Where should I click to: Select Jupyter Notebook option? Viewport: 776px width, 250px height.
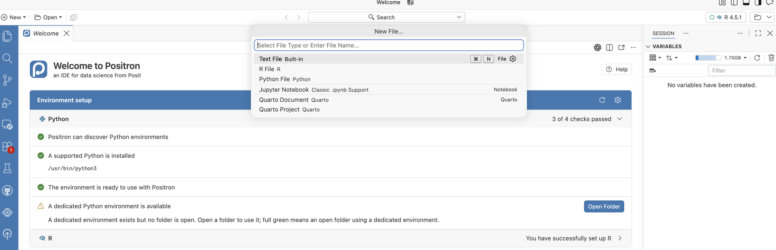(389, 90)
